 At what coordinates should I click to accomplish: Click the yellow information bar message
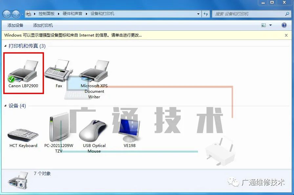pos(73,35)
